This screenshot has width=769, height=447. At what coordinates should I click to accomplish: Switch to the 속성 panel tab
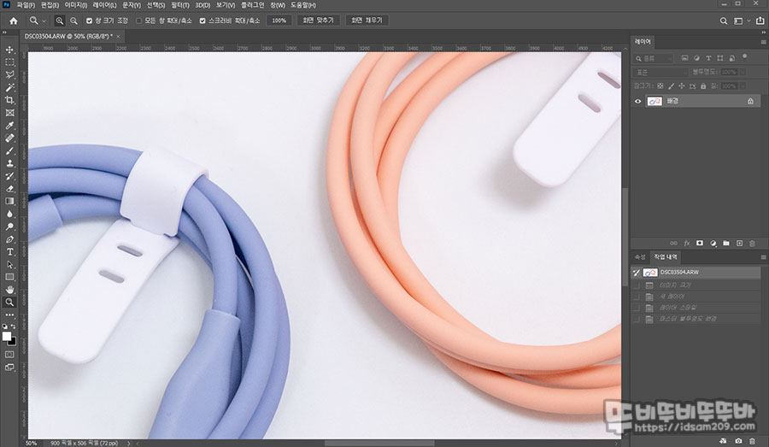tap(640, 257)
